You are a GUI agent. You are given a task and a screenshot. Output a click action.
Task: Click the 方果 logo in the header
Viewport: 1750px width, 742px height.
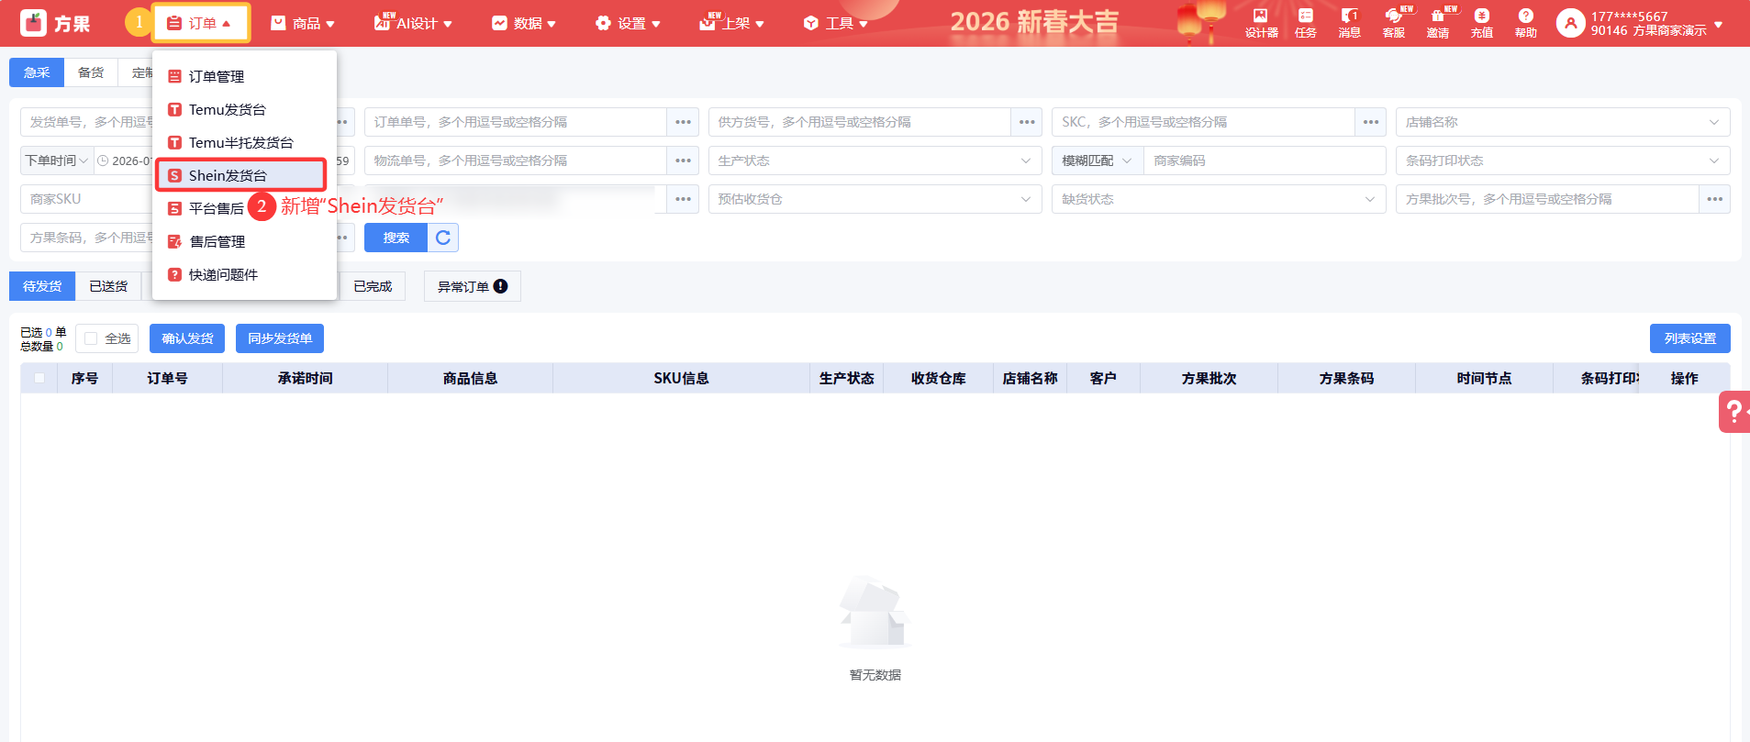click(55, 23)
